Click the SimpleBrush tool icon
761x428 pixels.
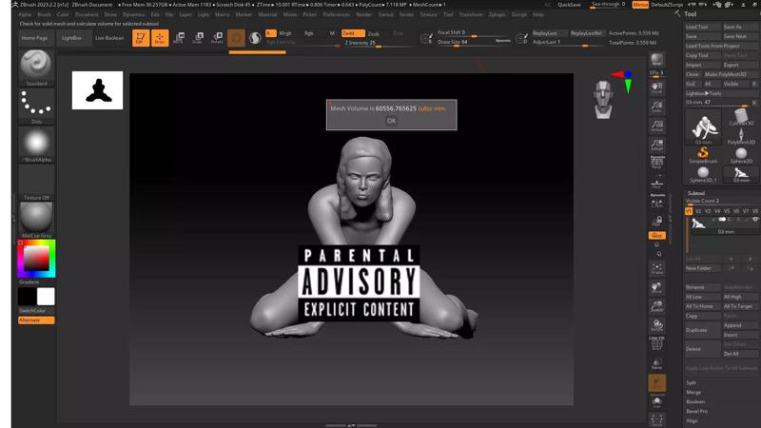pyautogui.click(x=703, y=155)
